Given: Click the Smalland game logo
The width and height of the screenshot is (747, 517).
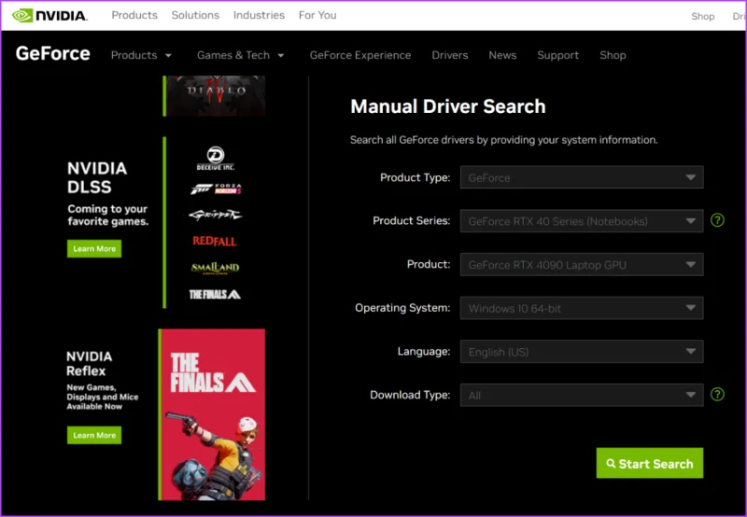Looking at the screenshot, I should point(216,268).
